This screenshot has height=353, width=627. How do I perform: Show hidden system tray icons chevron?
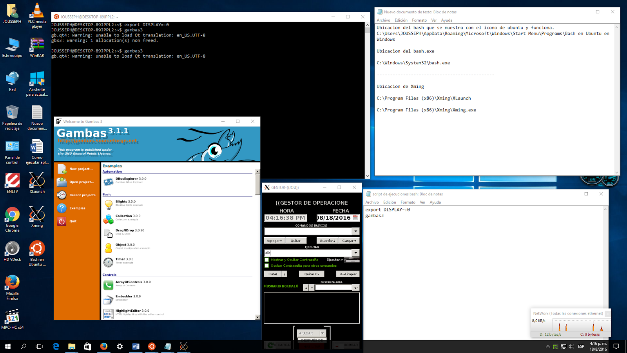click(547, 346)
